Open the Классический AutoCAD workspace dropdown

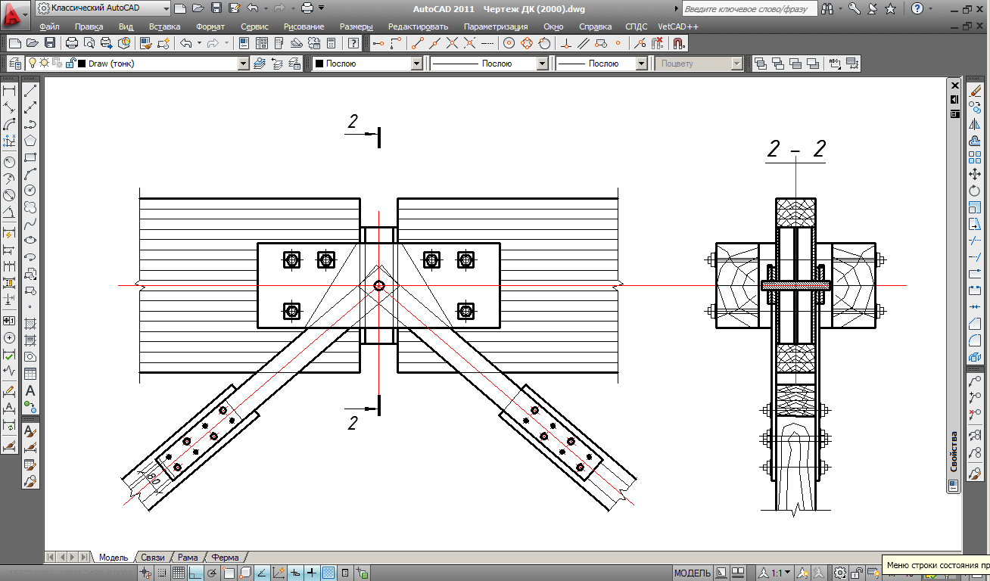(103, 8)
